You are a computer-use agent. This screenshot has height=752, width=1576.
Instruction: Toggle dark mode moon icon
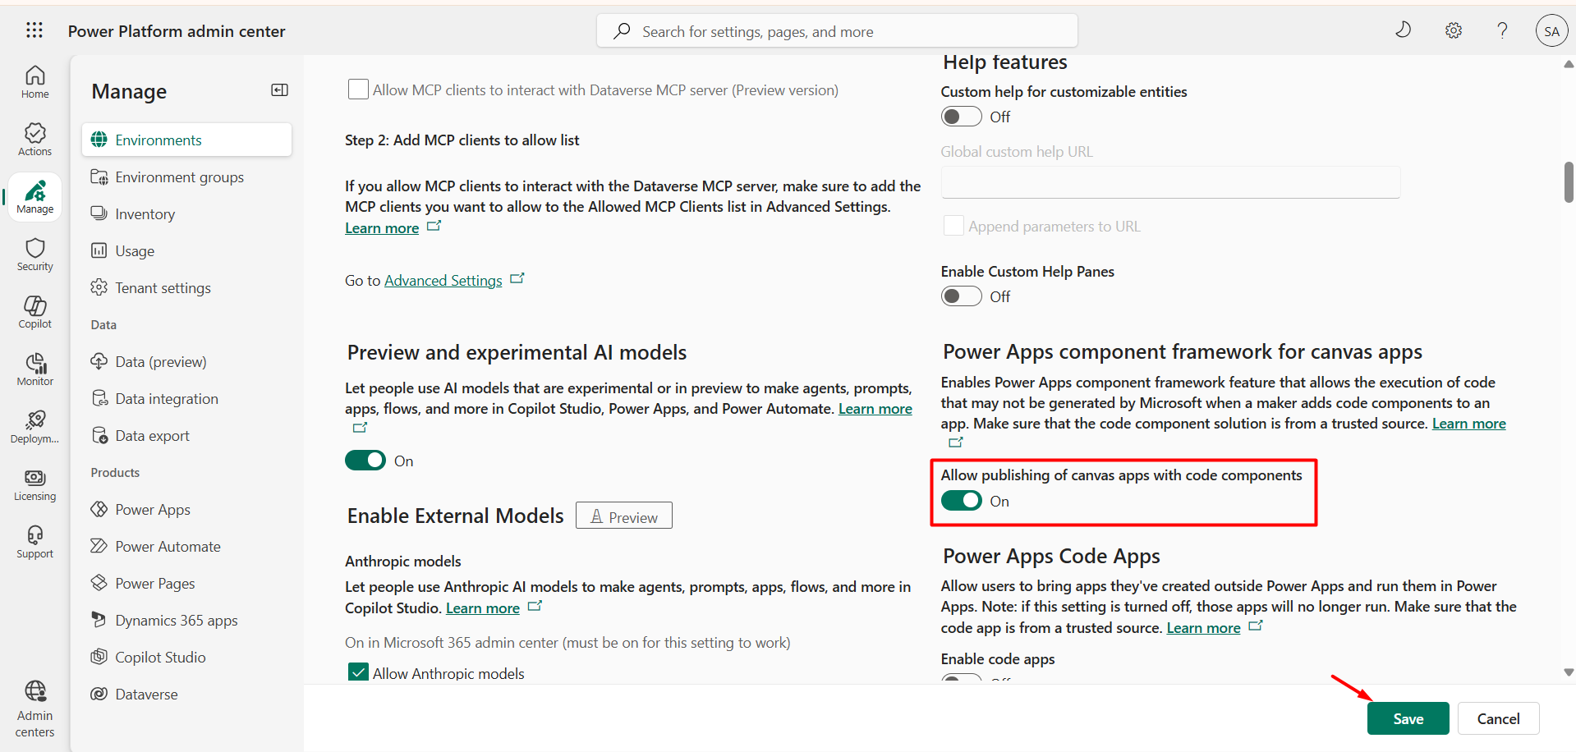pos(1403,30)
